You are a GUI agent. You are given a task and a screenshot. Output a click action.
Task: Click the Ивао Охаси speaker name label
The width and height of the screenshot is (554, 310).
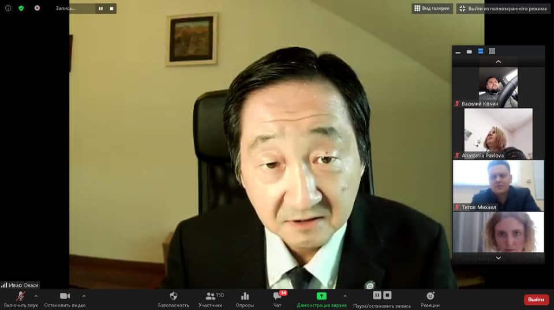click(x=23, y=285)
